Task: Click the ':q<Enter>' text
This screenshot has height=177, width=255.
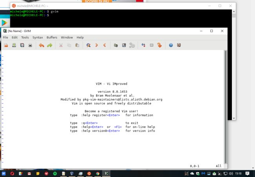Action: tap(89, 123)
